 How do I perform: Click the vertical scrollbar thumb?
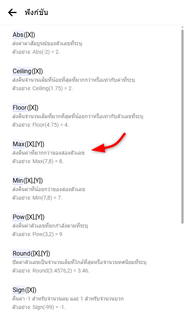[x=182, y=127]
